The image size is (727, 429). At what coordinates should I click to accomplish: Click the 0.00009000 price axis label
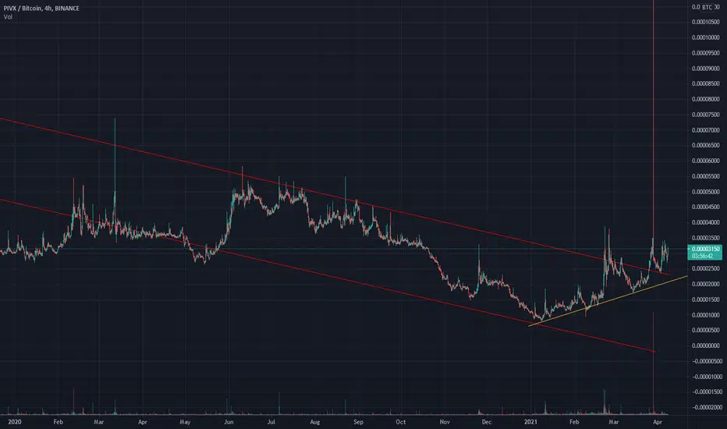coord(706,69)
